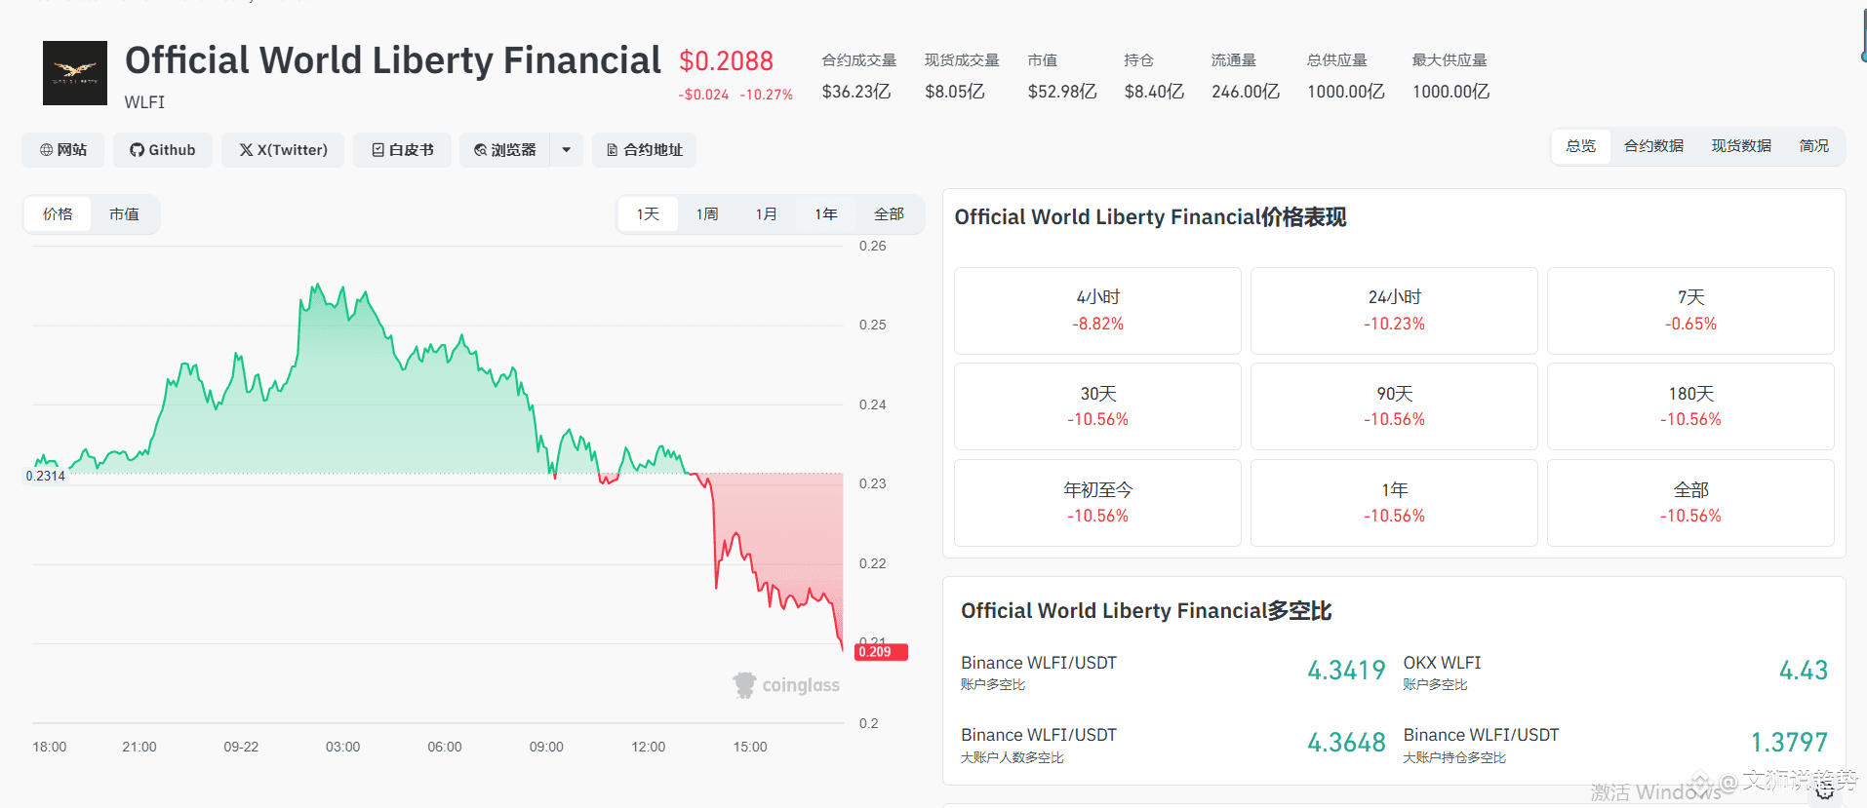Choose the 1周 interval selector
The image size is (1867, 808).
706,213
